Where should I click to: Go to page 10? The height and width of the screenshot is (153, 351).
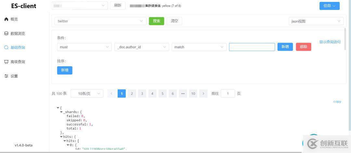click(x=193, y=93)
